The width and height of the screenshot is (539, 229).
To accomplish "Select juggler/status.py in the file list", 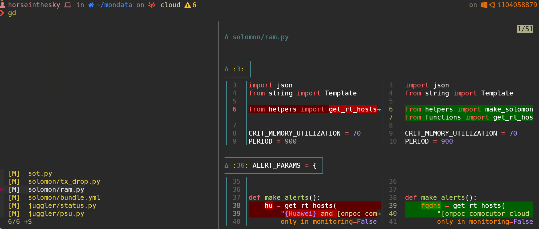I will coord(62,205).
